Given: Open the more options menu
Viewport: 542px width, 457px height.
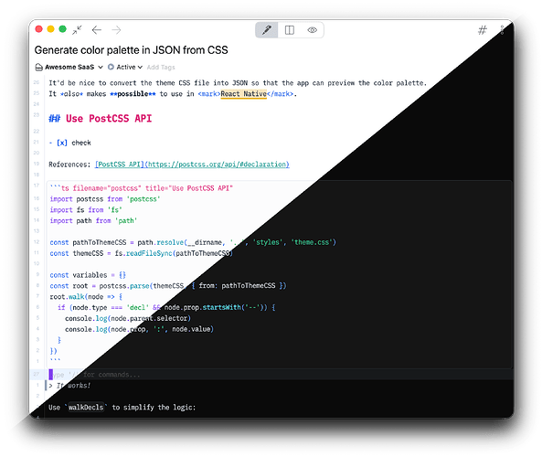Looking at the screenshot, I should (x=503, y=30).
